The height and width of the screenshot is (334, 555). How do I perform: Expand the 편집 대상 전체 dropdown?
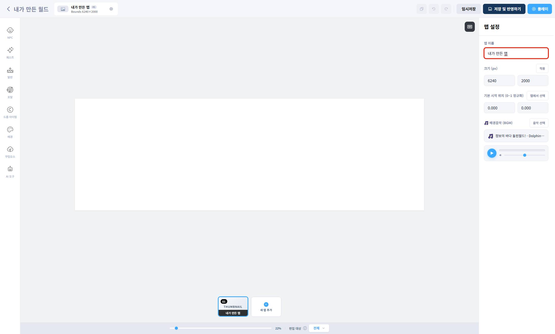(x=319, y=328)
